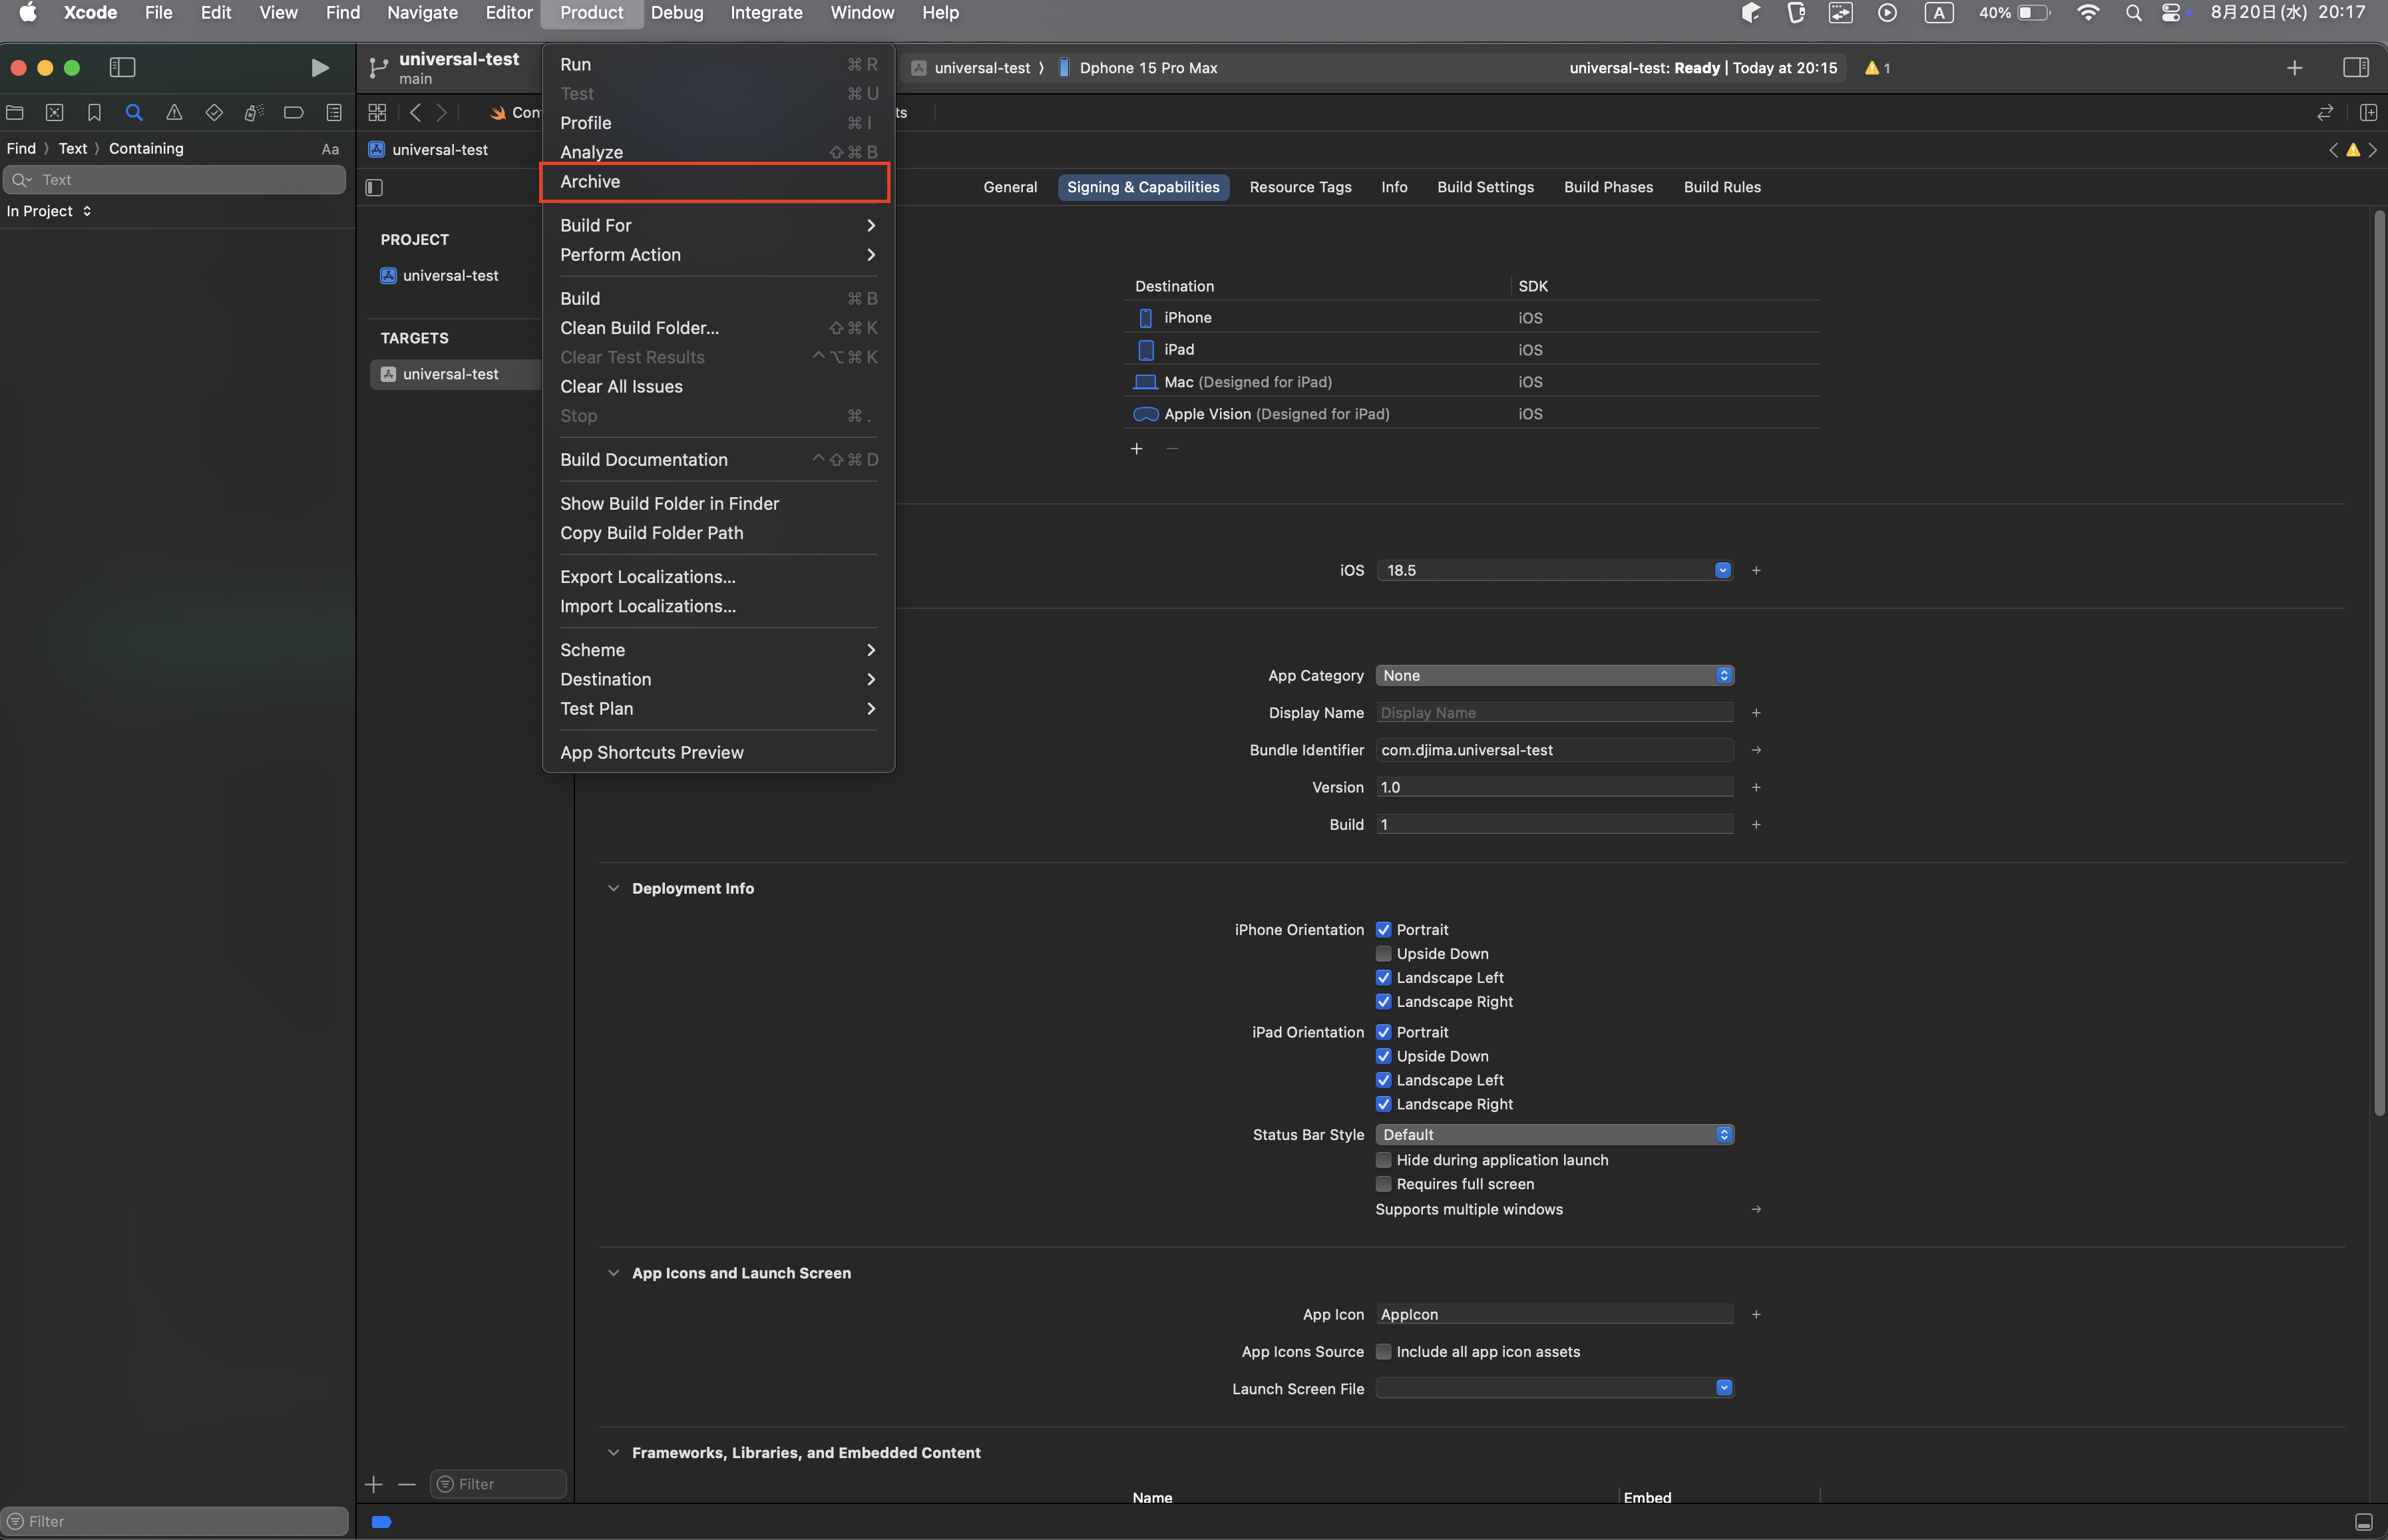Toggle the navigator sidebar icon
Image resolution: width=2388 pixels, height=1540 pixels.
[122, 67]
